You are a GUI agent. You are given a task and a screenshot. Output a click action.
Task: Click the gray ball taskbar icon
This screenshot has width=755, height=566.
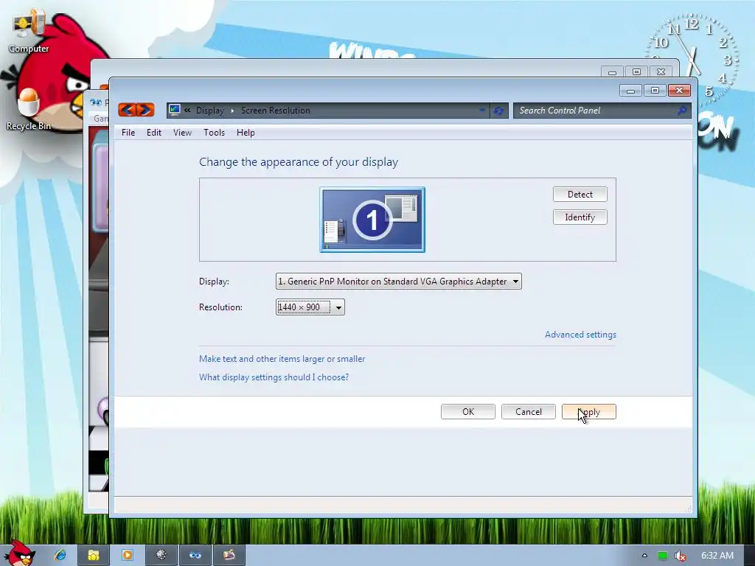point(161,556)
